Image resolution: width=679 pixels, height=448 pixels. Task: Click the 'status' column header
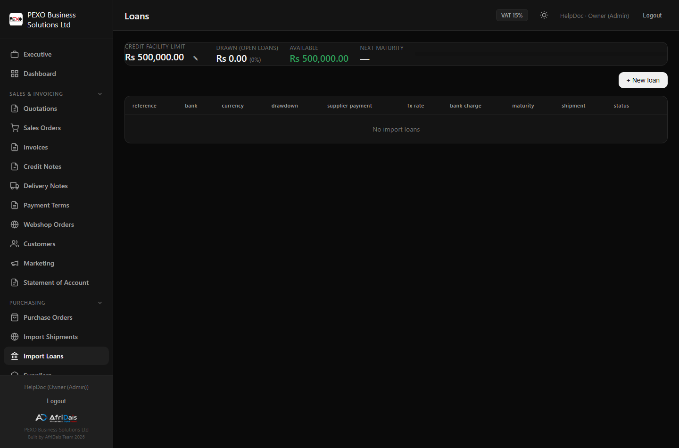tap(621, 106)
